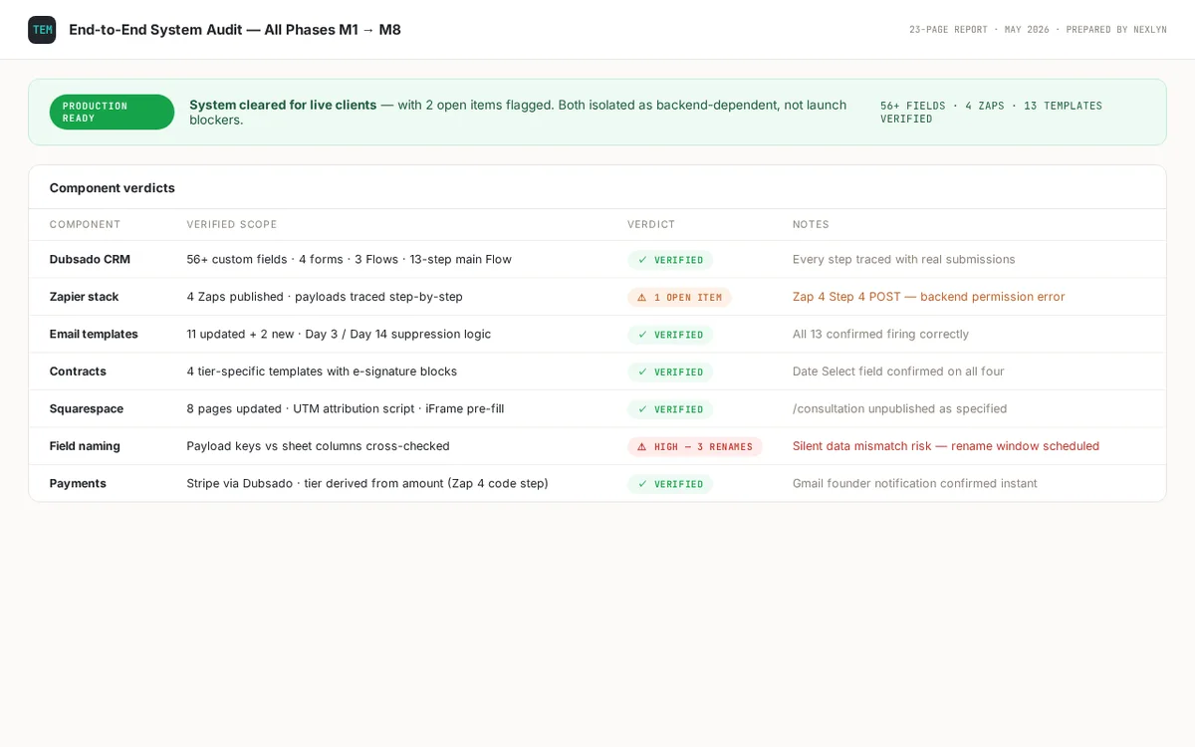Click the Gmail founder notification note

tap(915, 483)
